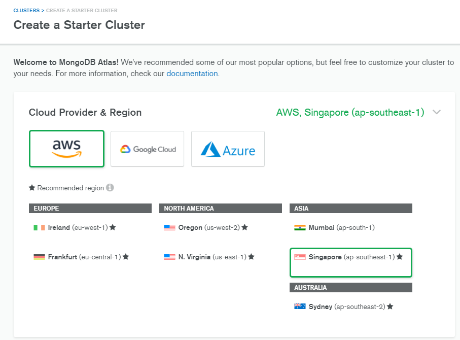
Task: Click the Create a Starter Cluster breadcrumb
Action: [82, 11]
